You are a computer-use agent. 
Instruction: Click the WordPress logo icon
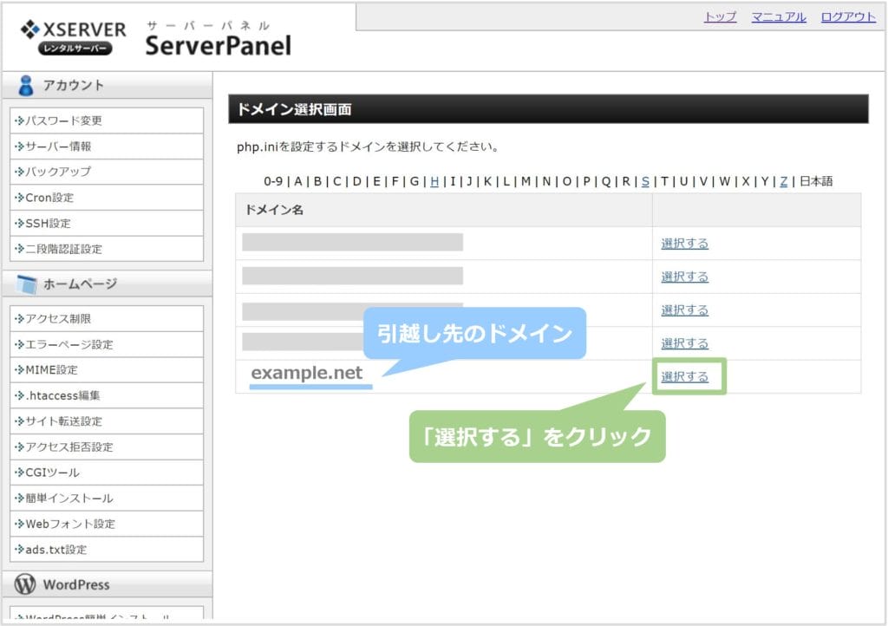pyautogui.click(x=25, y=584)
